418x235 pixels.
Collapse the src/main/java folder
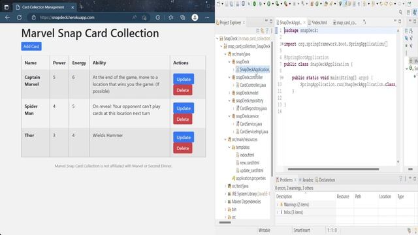[x=225, y=54]
